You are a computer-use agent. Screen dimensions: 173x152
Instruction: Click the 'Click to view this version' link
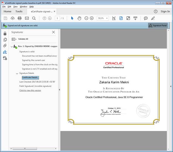click(30, 90)
